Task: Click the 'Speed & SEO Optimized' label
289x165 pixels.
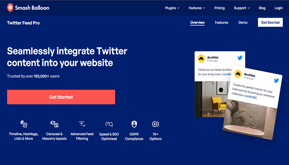Action: [109, 137]
